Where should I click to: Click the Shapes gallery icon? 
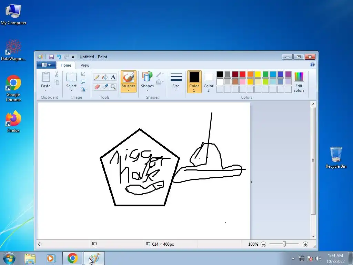tap(147, 77)
